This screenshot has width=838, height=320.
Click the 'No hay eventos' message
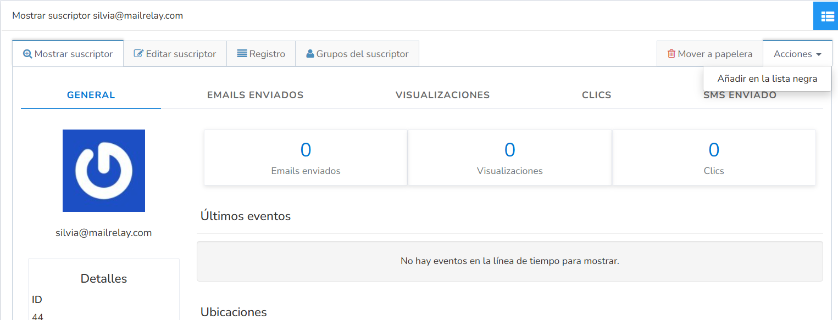[x=510, y=261]
